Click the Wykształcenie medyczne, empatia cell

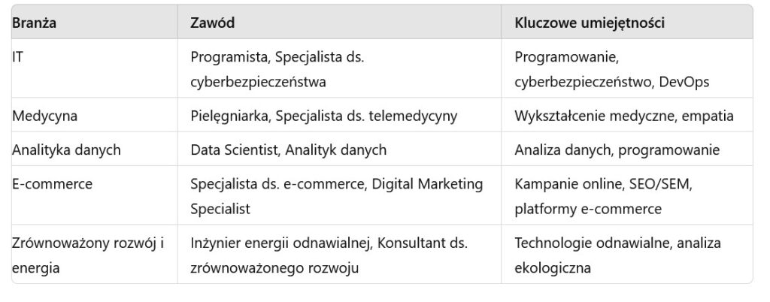click(x=624, y=116)
